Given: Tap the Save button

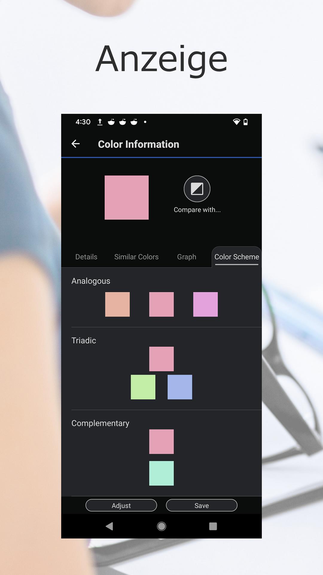Looking at the screenshot, I should click(202, 506).
